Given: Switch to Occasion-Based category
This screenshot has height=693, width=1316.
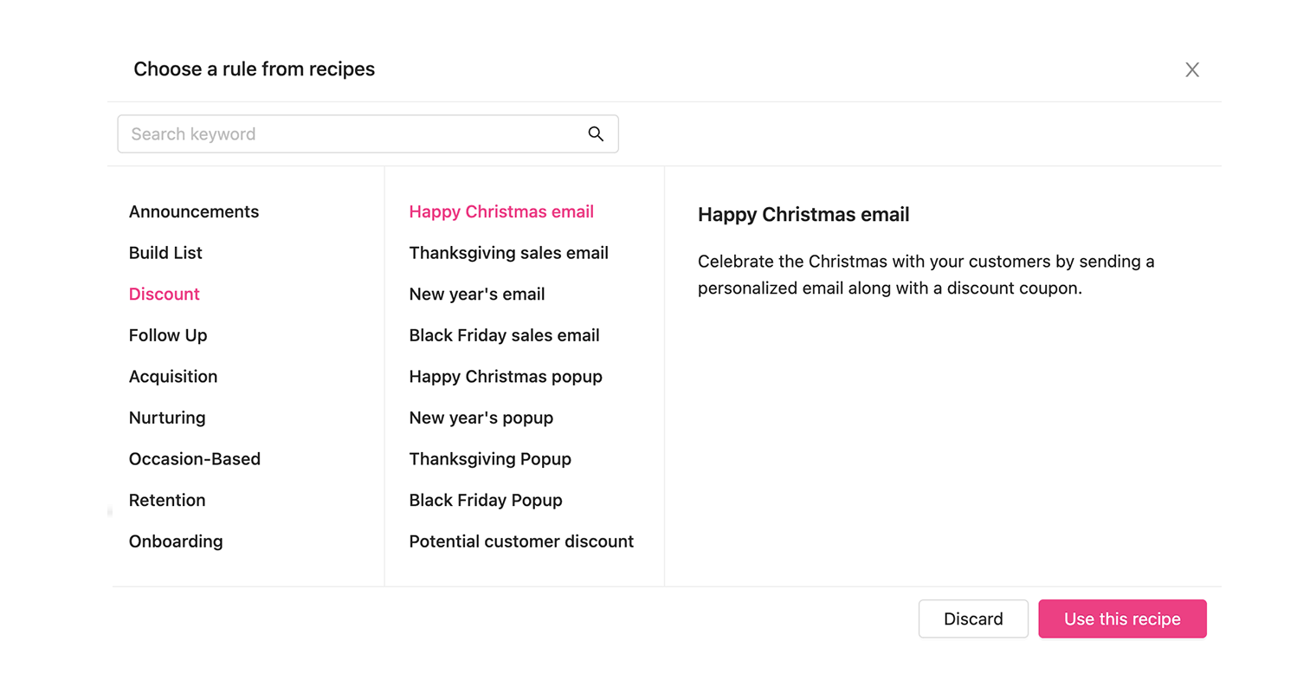Looking at the screenshot, I should [195, 458].
